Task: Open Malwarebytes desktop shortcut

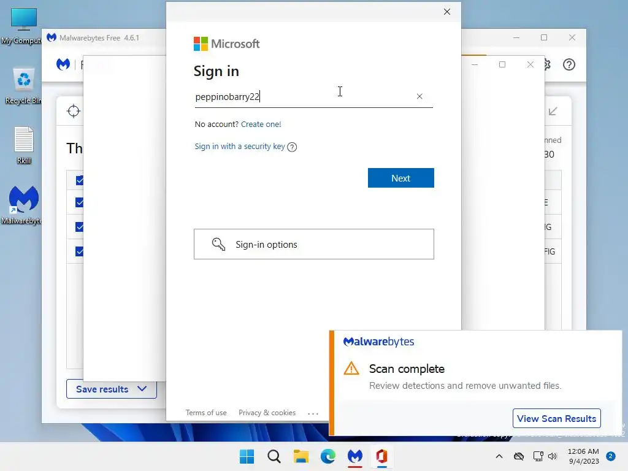Action: click(23, 205)
